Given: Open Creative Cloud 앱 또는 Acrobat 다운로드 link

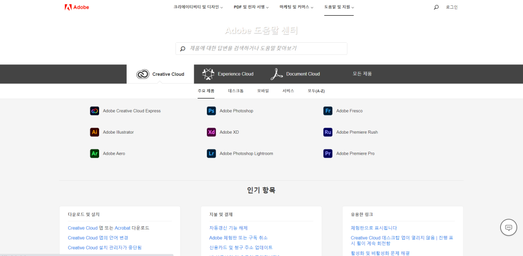Looking at the screenshot, I should (x=108, y=228).
